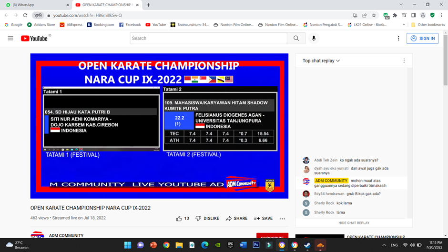Hide the chat replay panel
This screenshot has width=448, height=252.
[x=354, y=223]
